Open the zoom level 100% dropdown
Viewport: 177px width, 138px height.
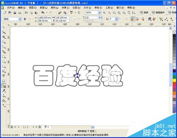pyautogui.click(x=99, y=13)
